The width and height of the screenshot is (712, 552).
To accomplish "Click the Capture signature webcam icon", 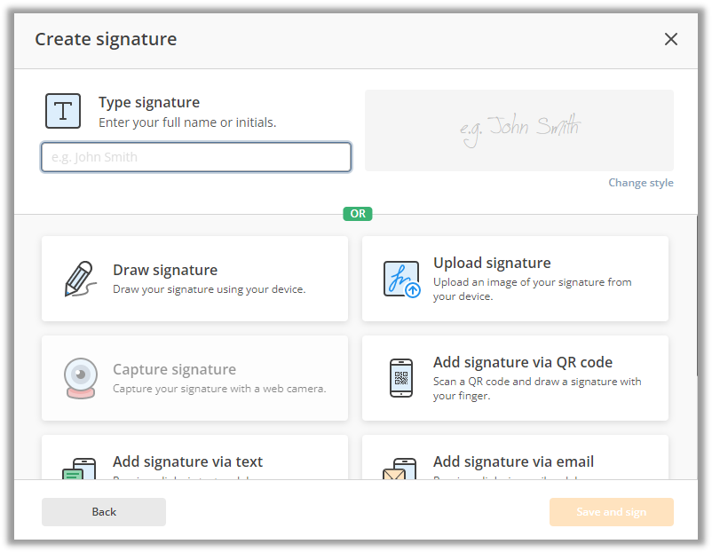I will [81, 378].
